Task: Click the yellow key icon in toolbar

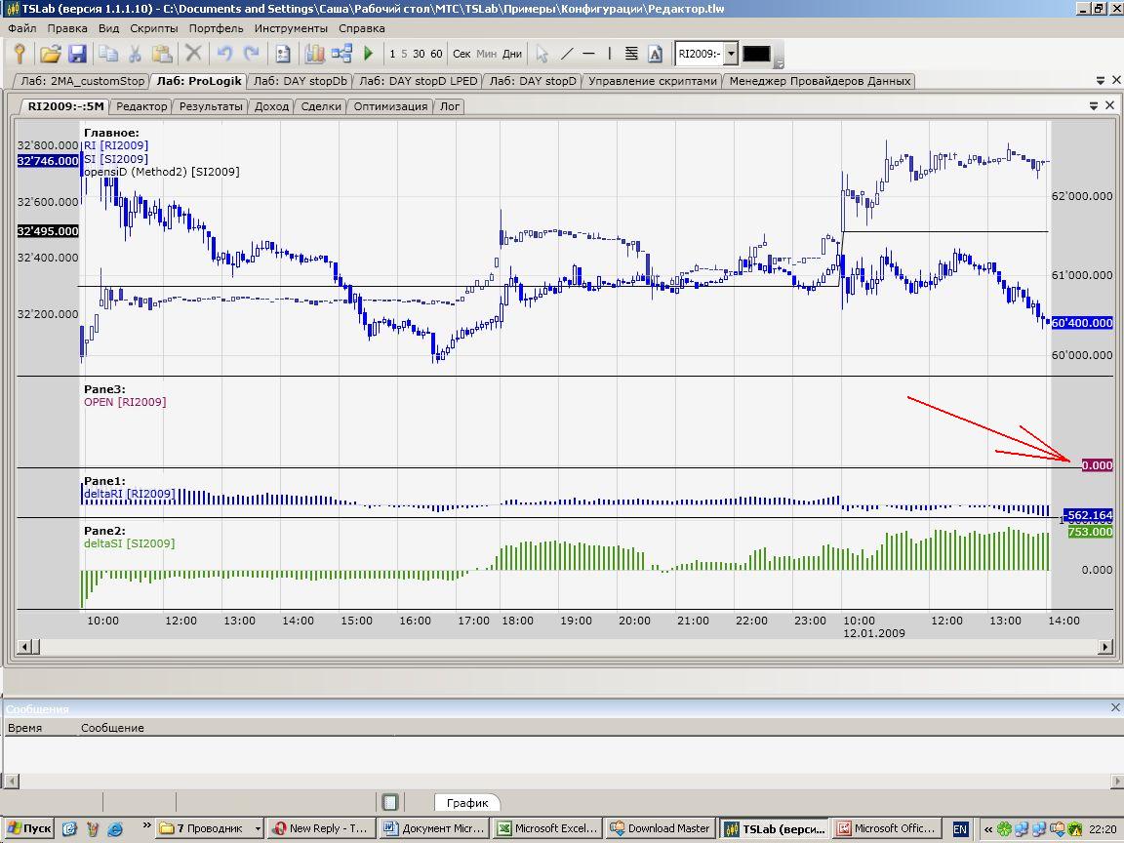Action: click(x=19, y=54)
